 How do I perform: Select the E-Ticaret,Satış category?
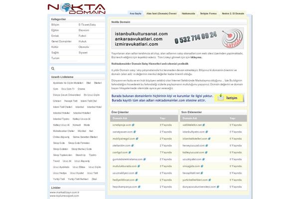click(x=87, y=25)
